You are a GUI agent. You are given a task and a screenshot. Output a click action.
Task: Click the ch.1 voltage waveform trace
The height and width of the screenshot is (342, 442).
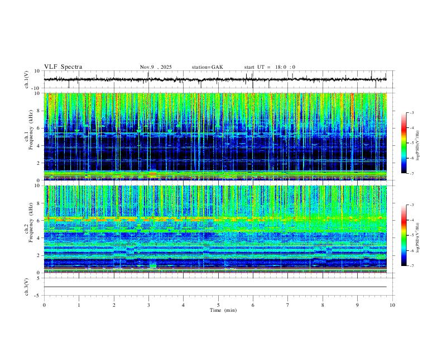215,79
